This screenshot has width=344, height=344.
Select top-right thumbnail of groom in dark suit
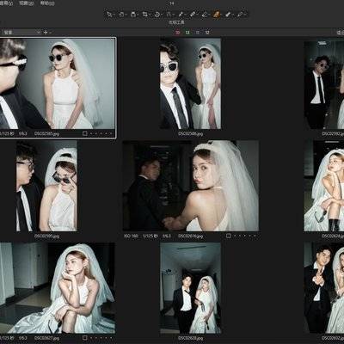point(324,83)
